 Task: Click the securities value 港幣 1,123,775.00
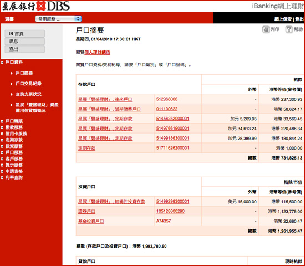(285, 211)
